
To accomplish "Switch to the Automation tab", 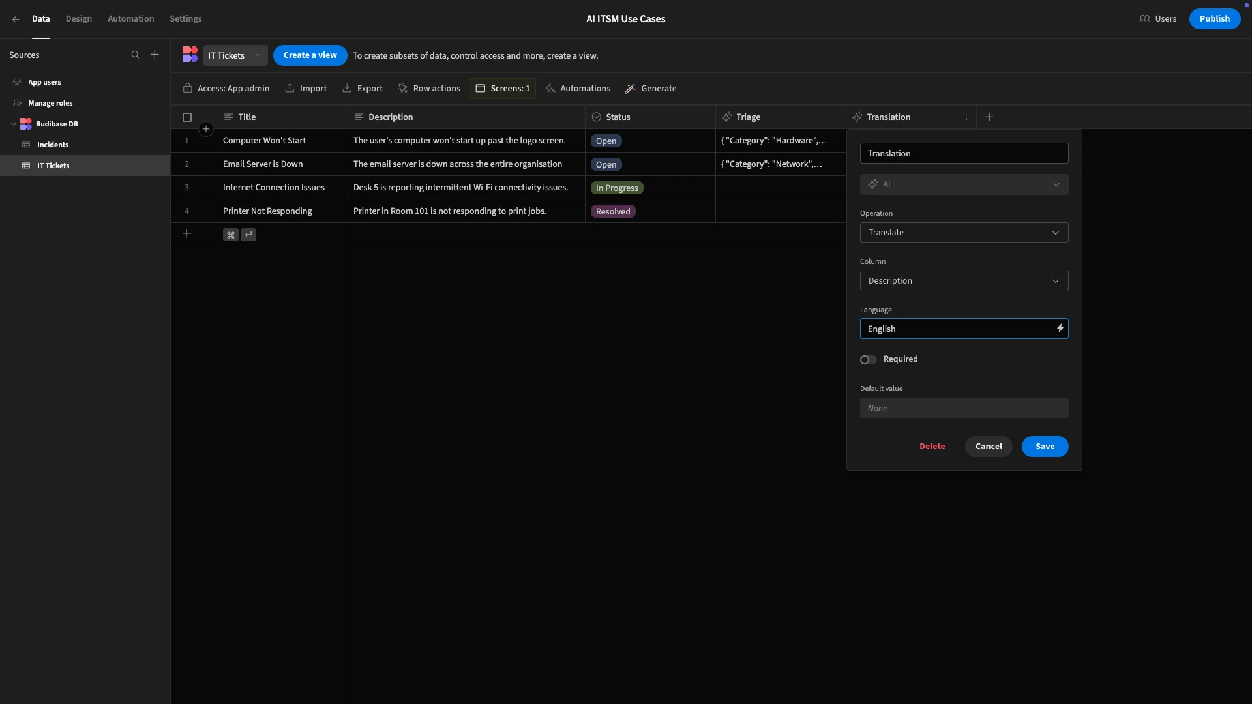I will tap(131, 19).
